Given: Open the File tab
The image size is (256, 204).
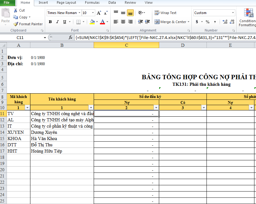Looking at the screenshot, I should (7, 2).
